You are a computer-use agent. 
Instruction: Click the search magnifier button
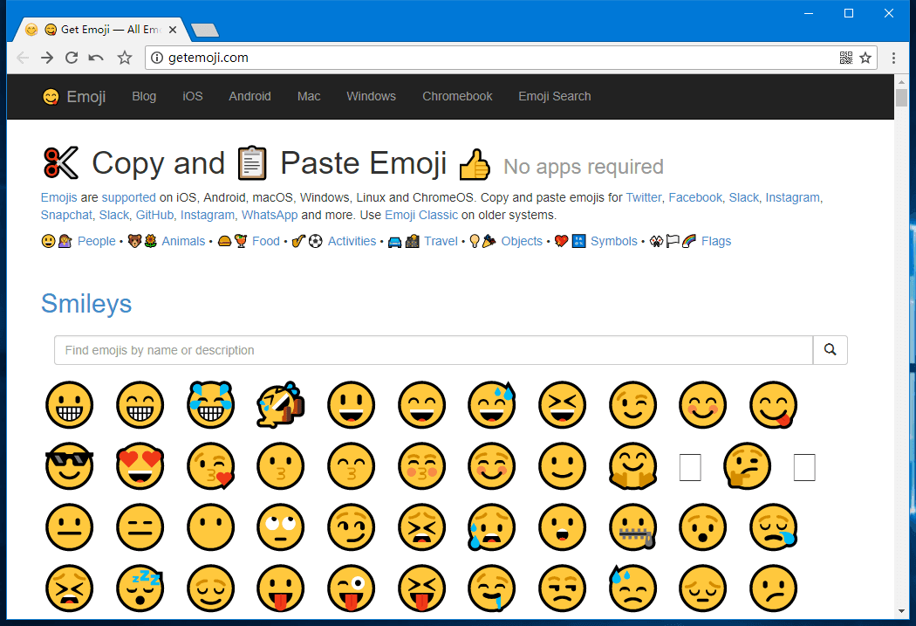pos(830,349)
